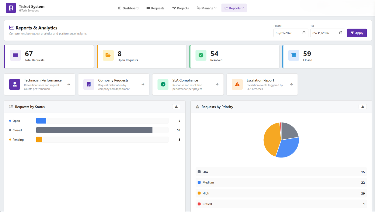The height and width of the screenshot is (212, 375).
Task: Click the TO date field 05/31/2026
Action: coord(328,33)
